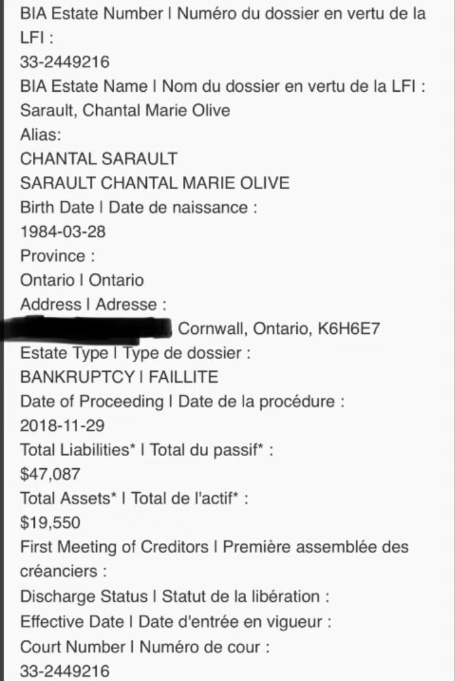Image resolution: width=455 pixels, height=681 pixels.
Task: Click the BIA Estate Name label
Action: 223,86
